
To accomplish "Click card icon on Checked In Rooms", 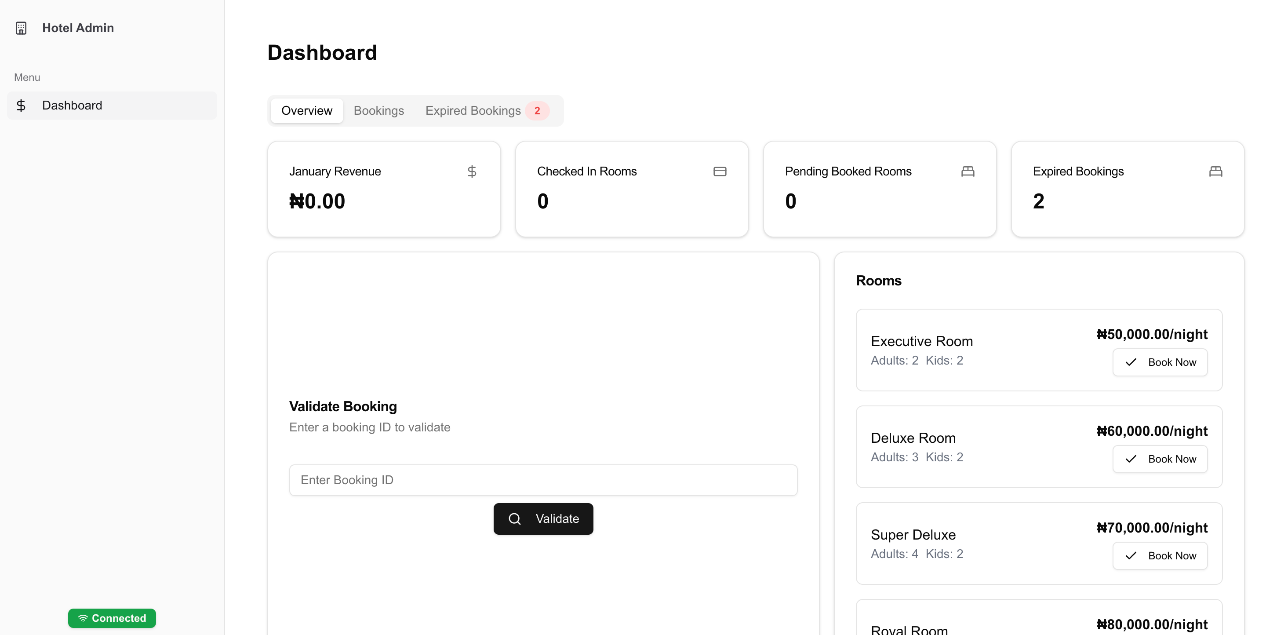I will click(720, 172).
